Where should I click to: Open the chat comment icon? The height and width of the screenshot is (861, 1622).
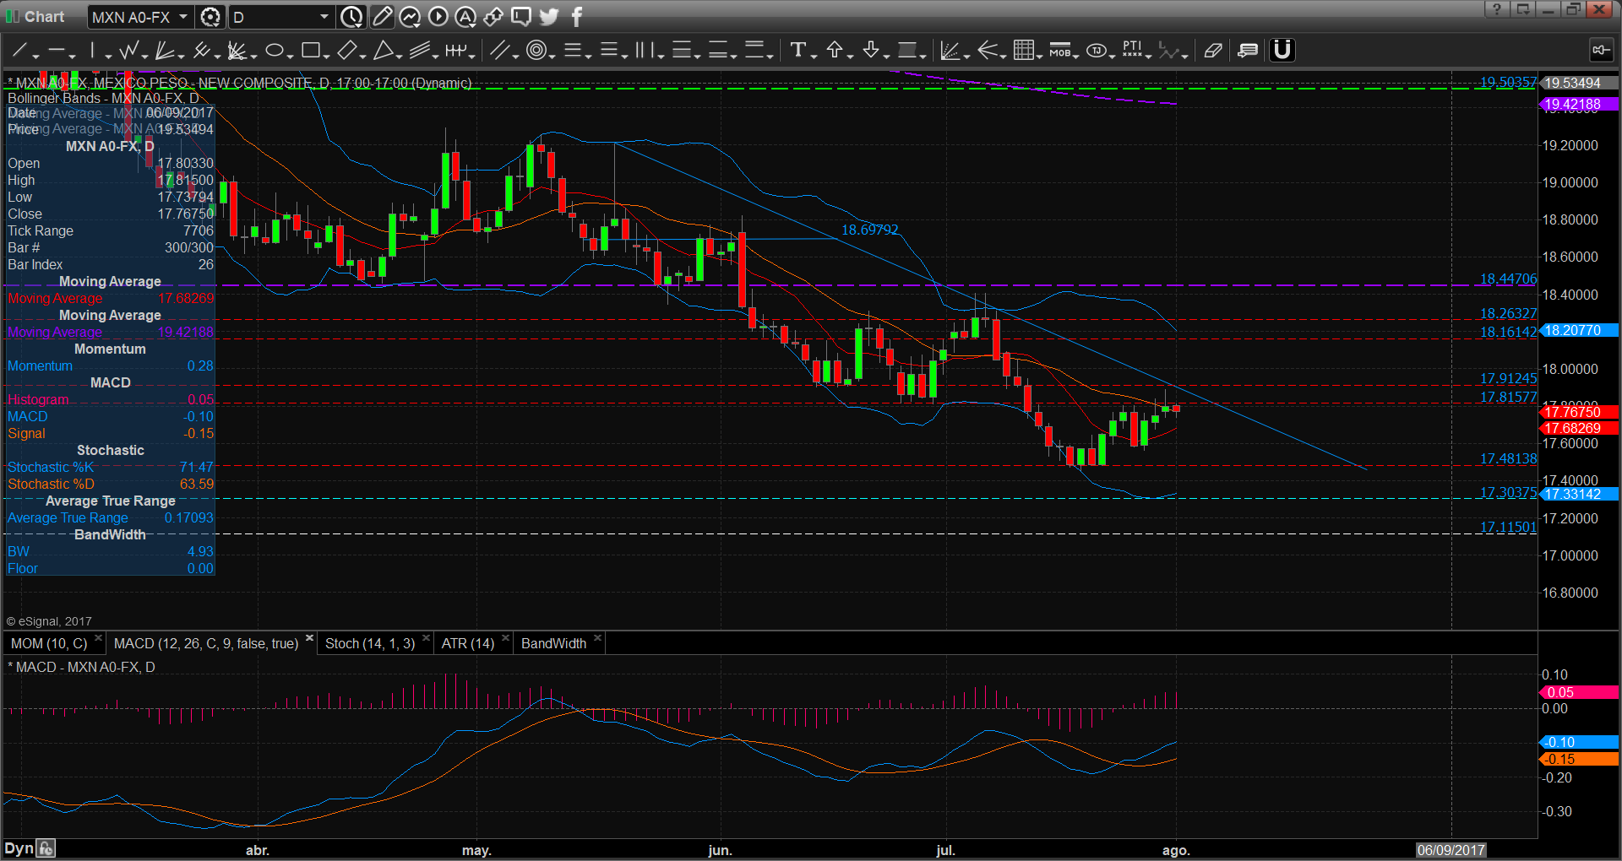pyautogui.click(x=521, y=16)
